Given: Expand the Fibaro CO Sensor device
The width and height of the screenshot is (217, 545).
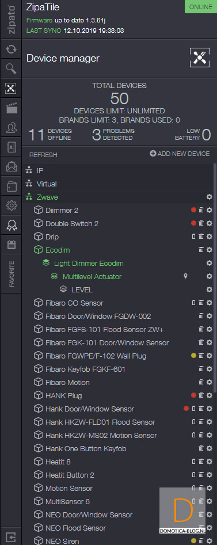Looking at the screenshot, I should click(x=37, y=303).
